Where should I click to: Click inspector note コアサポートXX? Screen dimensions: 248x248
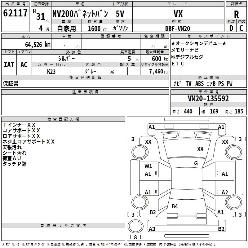21,131
